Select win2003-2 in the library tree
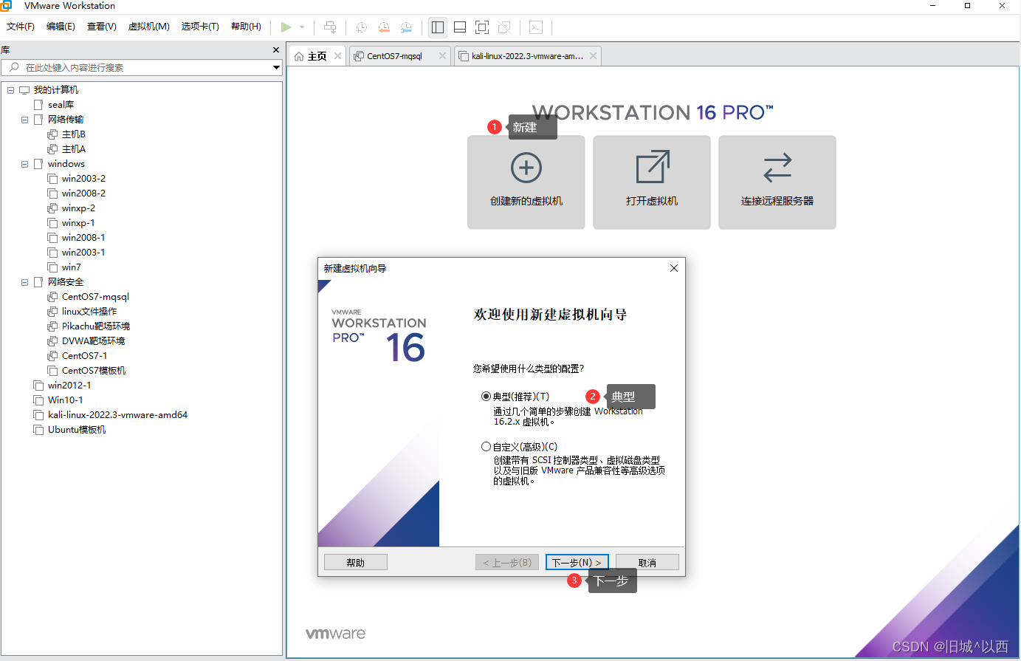 click(83, 179)
